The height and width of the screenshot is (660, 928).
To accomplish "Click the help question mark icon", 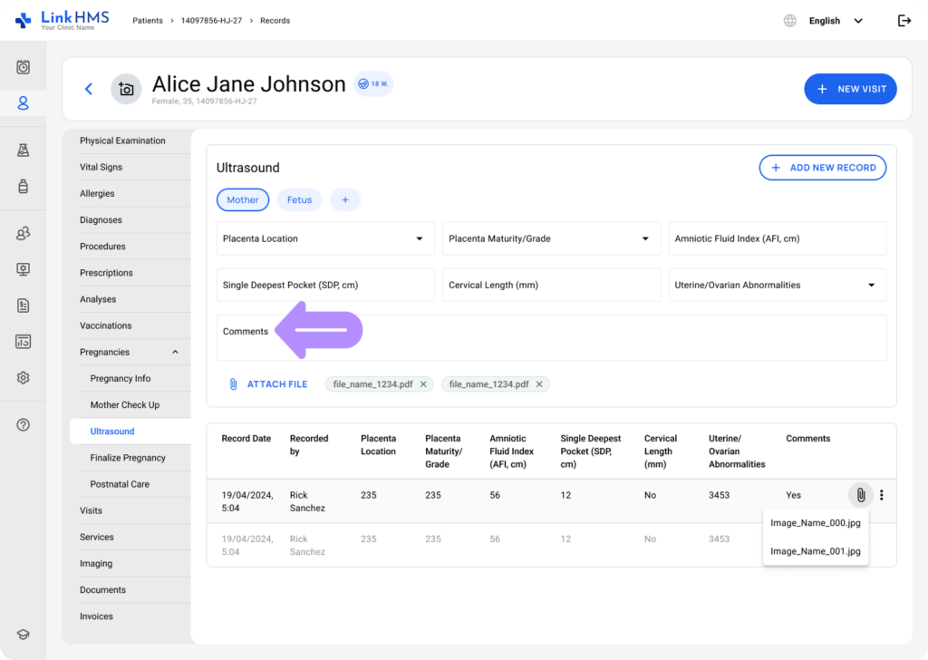I will click(24, 424).
